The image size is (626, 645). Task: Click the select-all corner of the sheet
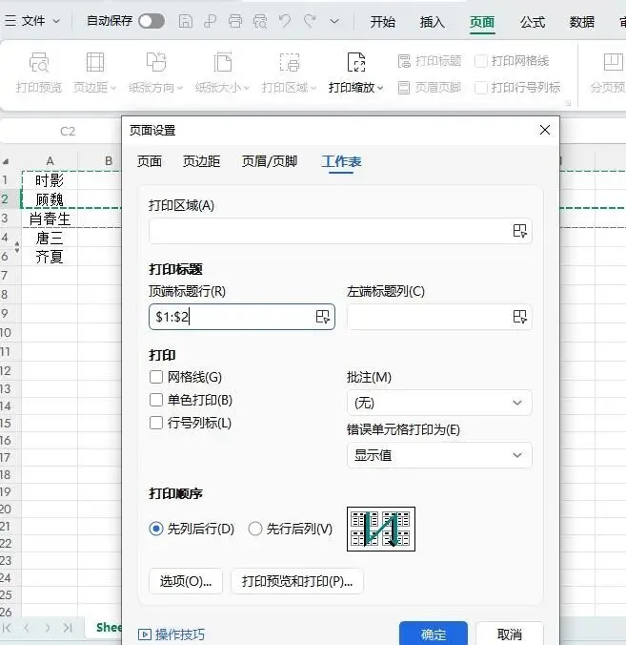click(6, 161)
